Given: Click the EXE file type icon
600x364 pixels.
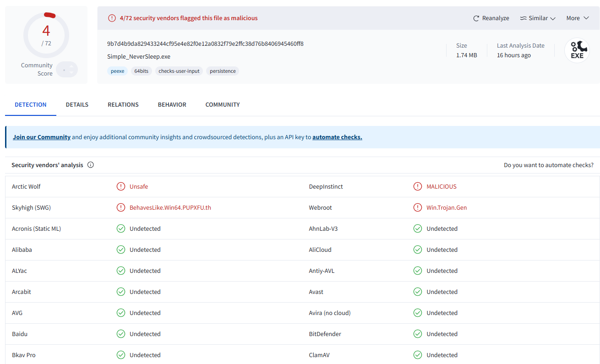Looking at the screenshot, I should tap(577, 50).
